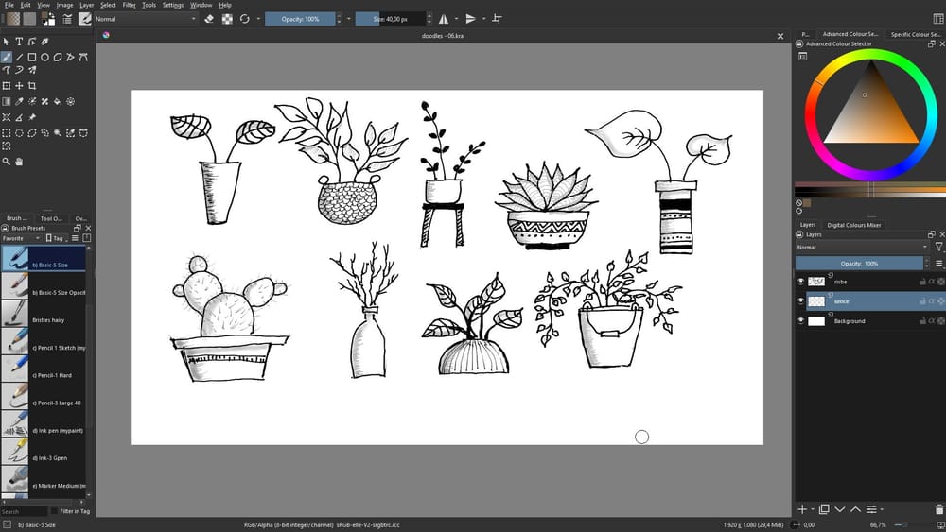Image resolution: width=946 pixels, height=532 pixels.
Task: Click the Fill Patterns swatch button
Action: pos(29,19)
